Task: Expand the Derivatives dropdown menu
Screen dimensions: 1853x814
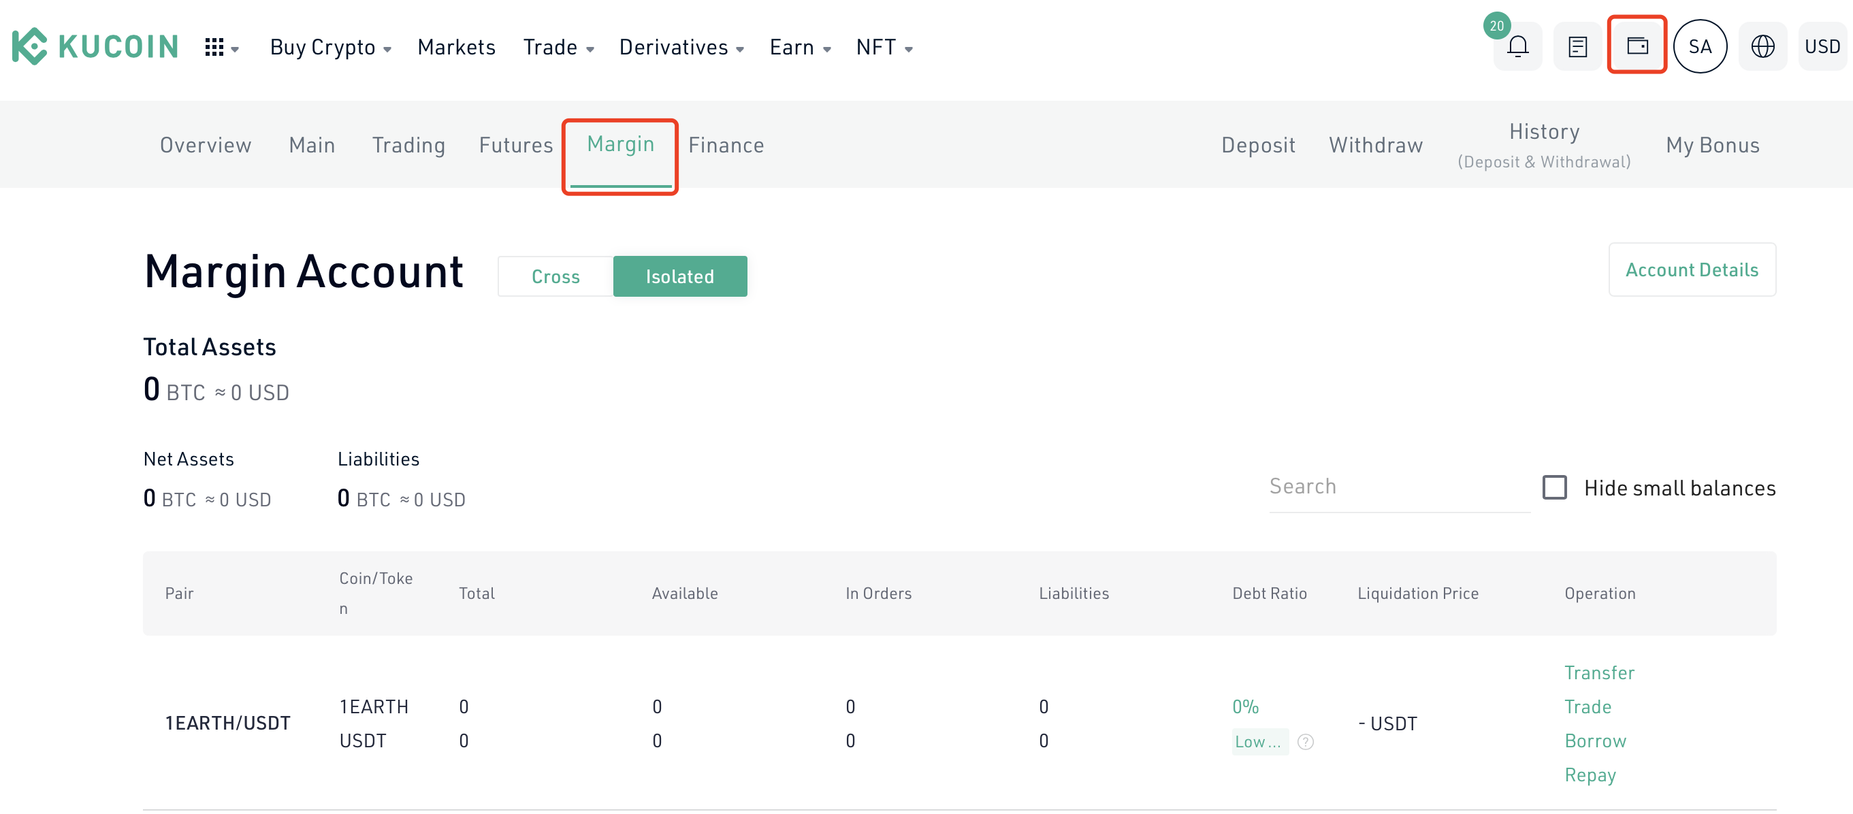Action: pyautogui.click(x=681, y=48)
